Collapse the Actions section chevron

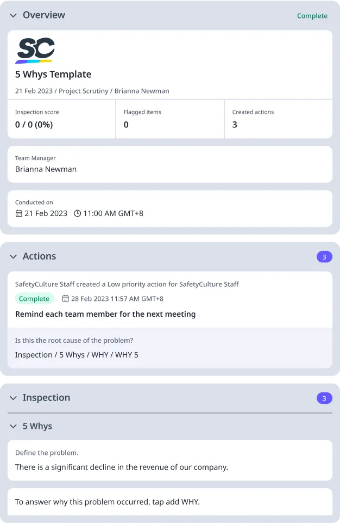(13, 256)
